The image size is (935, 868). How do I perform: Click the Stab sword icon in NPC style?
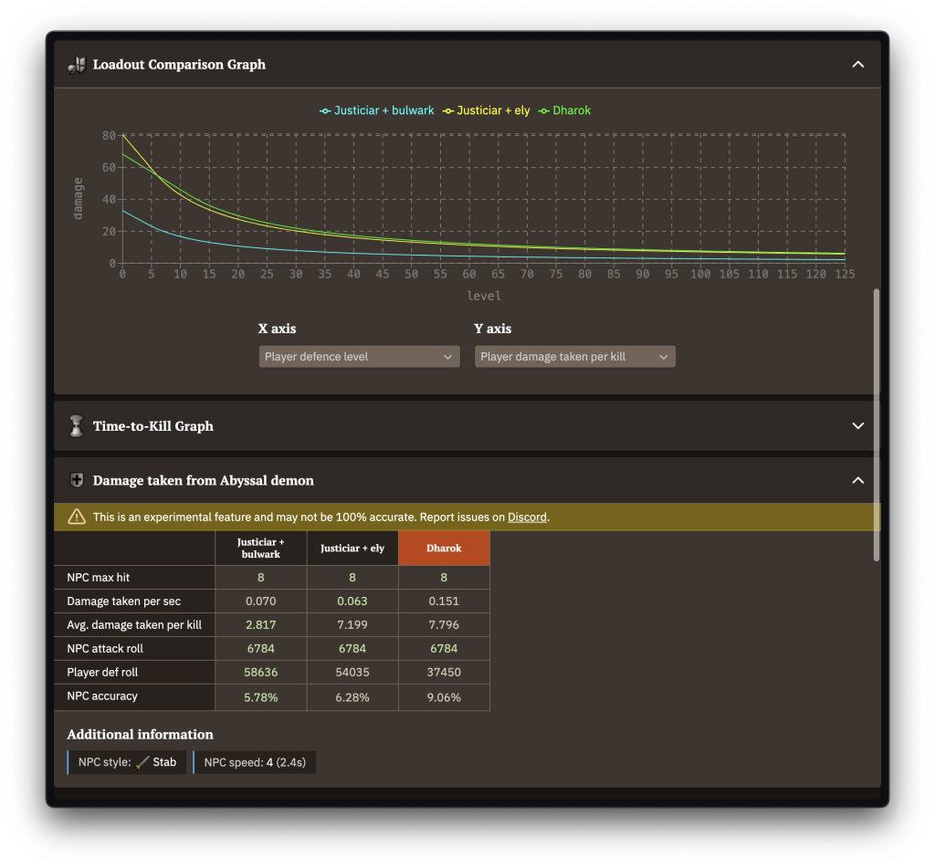point(142,762)
